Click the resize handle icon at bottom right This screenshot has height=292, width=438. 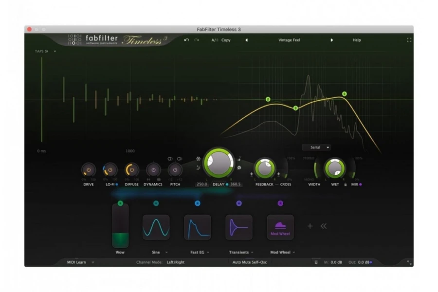(x=409, y=262)
